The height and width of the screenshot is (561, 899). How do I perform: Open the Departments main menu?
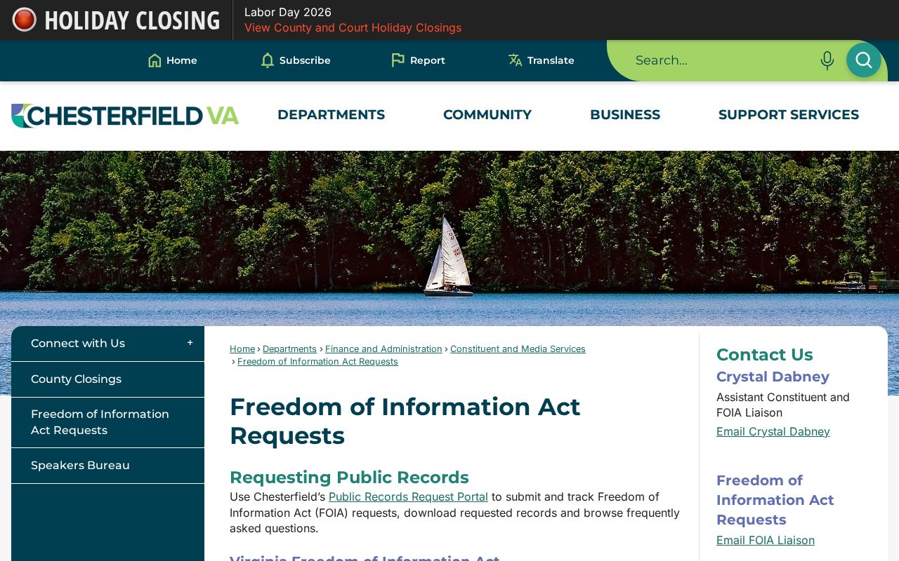331,115
